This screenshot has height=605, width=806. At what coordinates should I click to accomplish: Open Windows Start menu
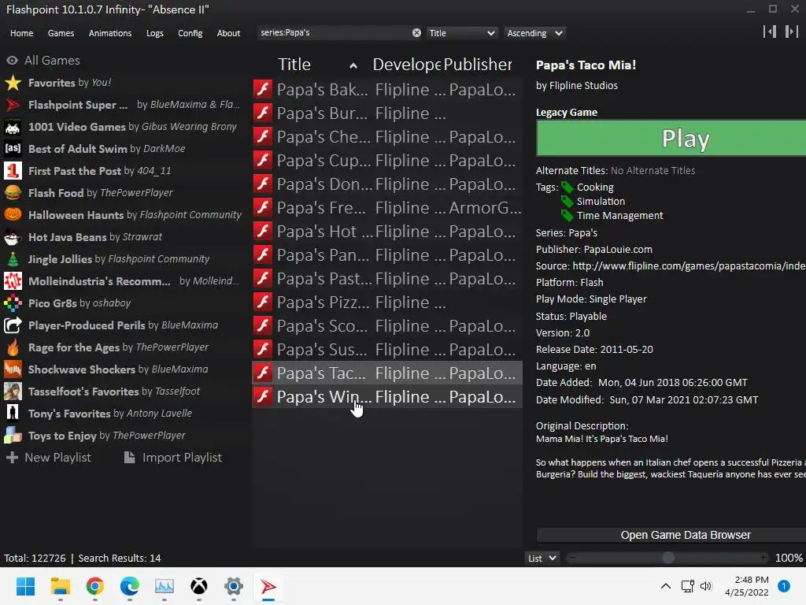click(25, 586)
